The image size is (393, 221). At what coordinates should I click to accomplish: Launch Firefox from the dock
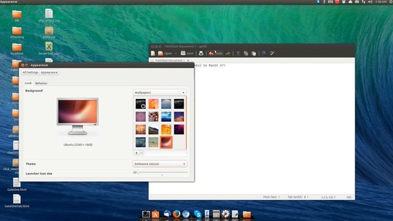coord(176,214)
